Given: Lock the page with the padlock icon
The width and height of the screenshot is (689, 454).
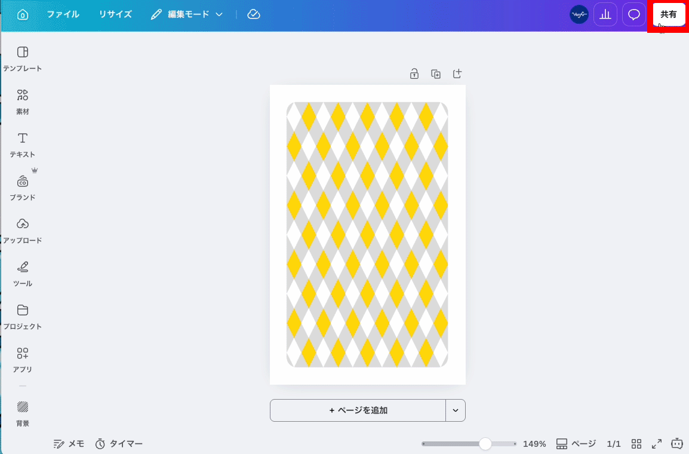Looking at the screenshot, I should pyautogui.click(x=414, y=74).
